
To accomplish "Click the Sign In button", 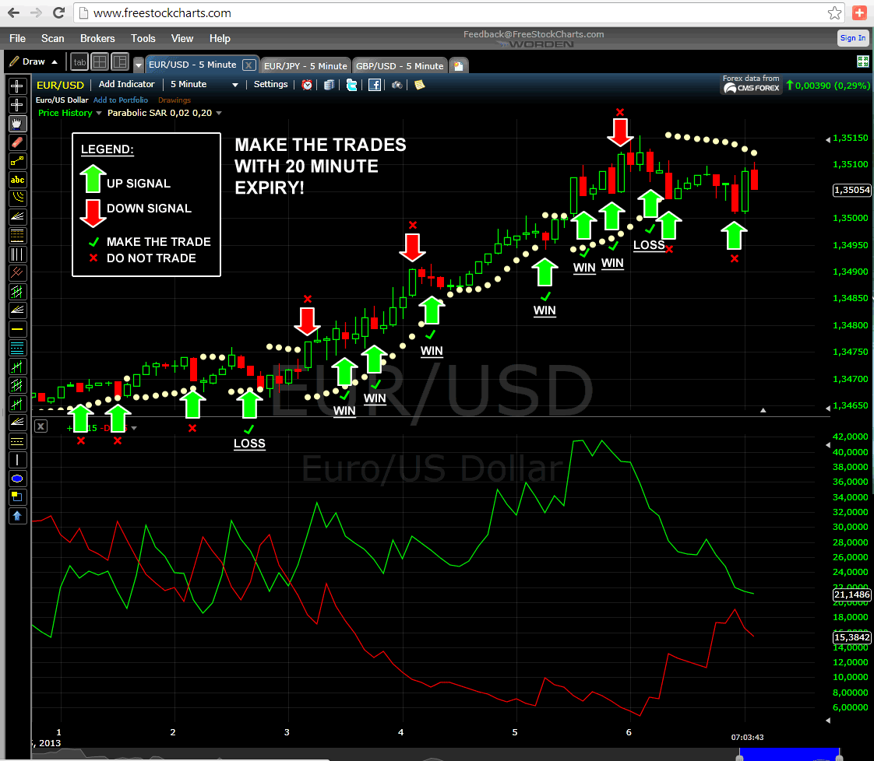I will 853,38.
